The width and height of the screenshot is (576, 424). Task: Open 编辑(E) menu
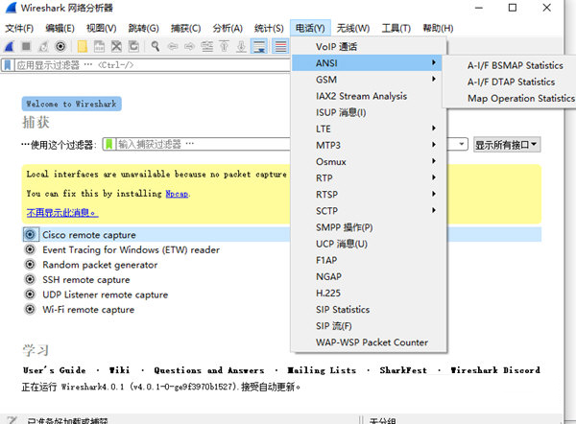pos(60,28)
